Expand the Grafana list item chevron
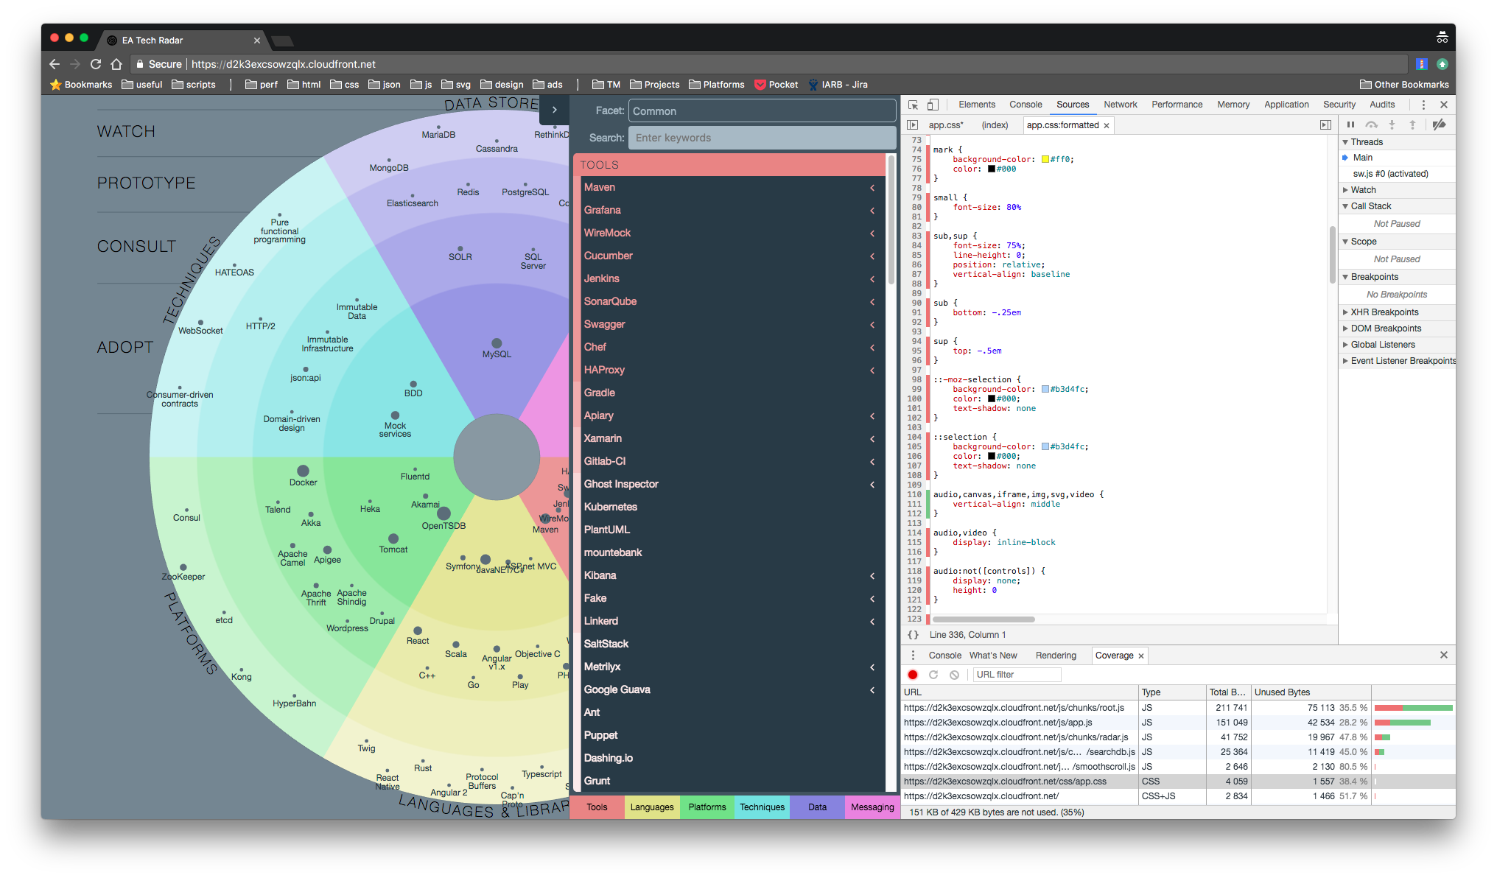Viewport: 1497px width, 878px height. pyautogui.click(x=872, y=211)
